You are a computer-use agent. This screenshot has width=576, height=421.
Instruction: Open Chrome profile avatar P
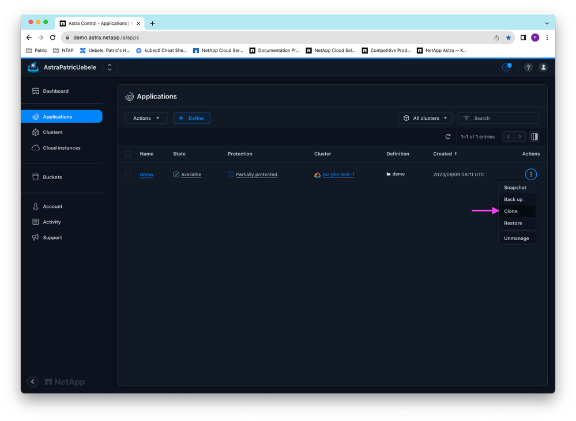pyautogui.click(x=535, y=37)
